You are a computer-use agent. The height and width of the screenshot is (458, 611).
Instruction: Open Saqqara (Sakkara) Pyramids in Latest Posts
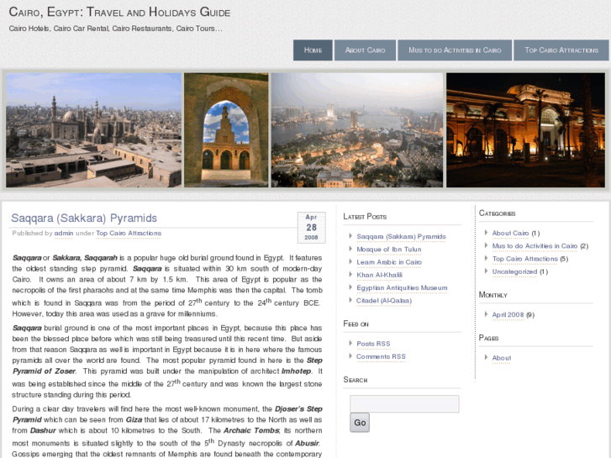tap(401, 237)
